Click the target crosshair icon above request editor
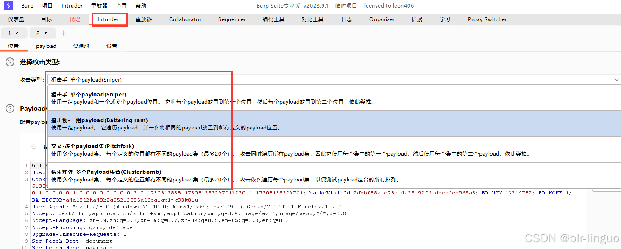Image resolution: width=621 pixels, height=249 pixels. coord(34,147)
